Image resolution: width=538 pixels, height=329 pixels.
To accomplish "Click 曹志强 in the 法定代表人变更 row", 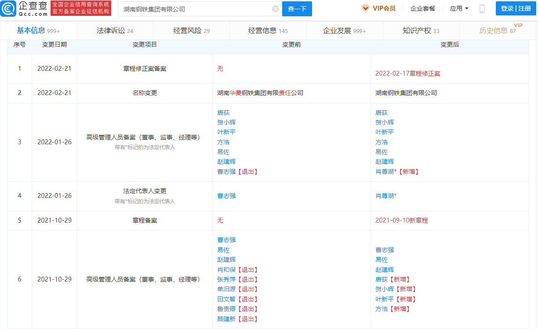I will click(x=226, y=195).
